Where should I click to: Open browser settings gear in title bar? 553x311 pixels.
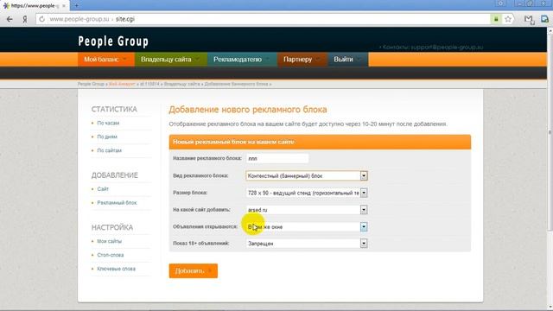(500, 3)
